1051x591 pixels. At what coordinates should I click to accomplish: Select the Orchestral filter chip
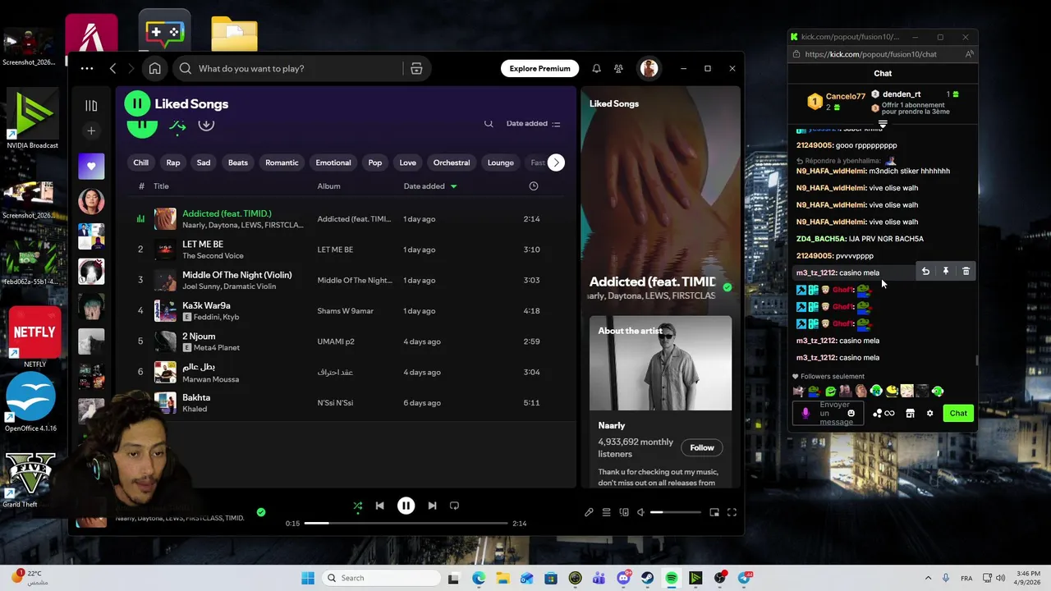tap(452, 163)
